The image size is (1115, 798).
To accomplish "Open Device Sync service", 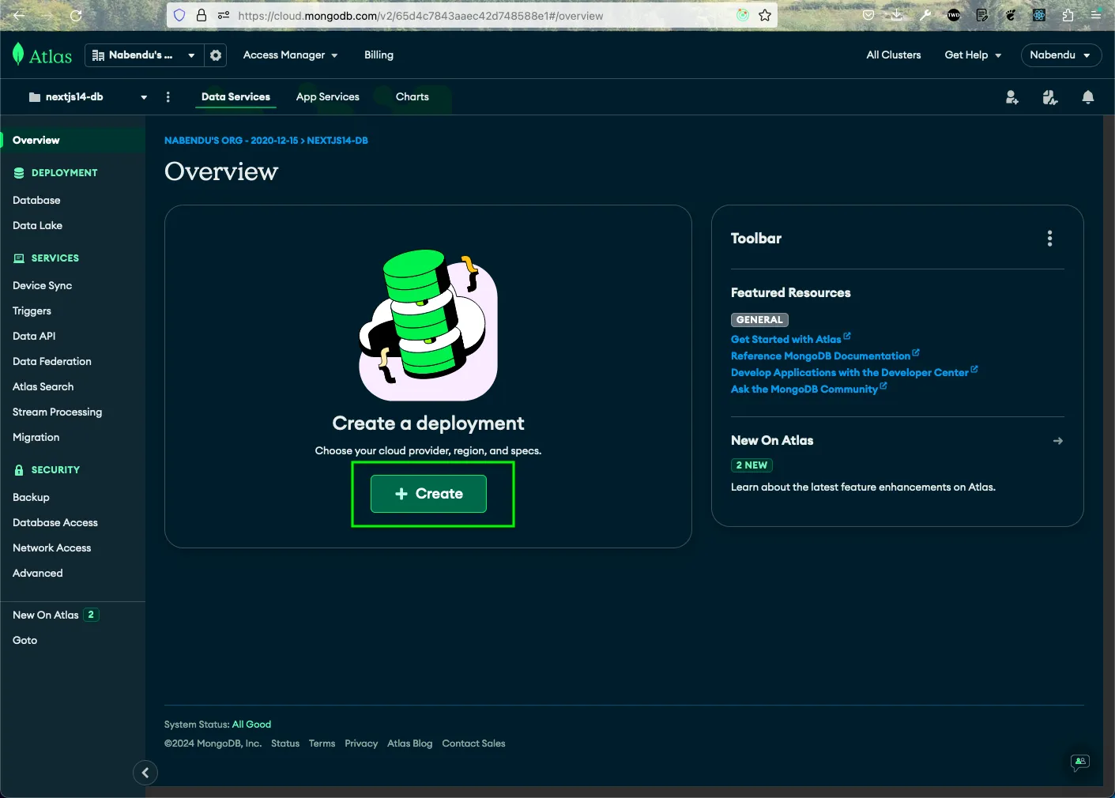I will [42, 286].
